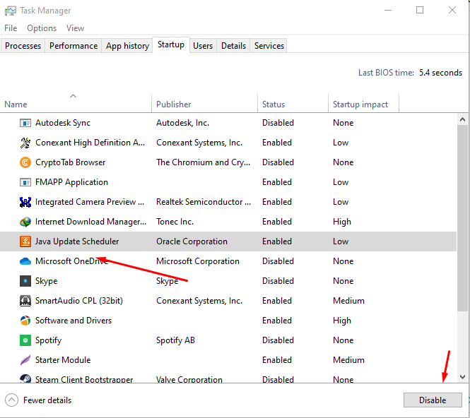
Task: Select the Microsoft OneDrive entry name
Action: coord(71,261)
